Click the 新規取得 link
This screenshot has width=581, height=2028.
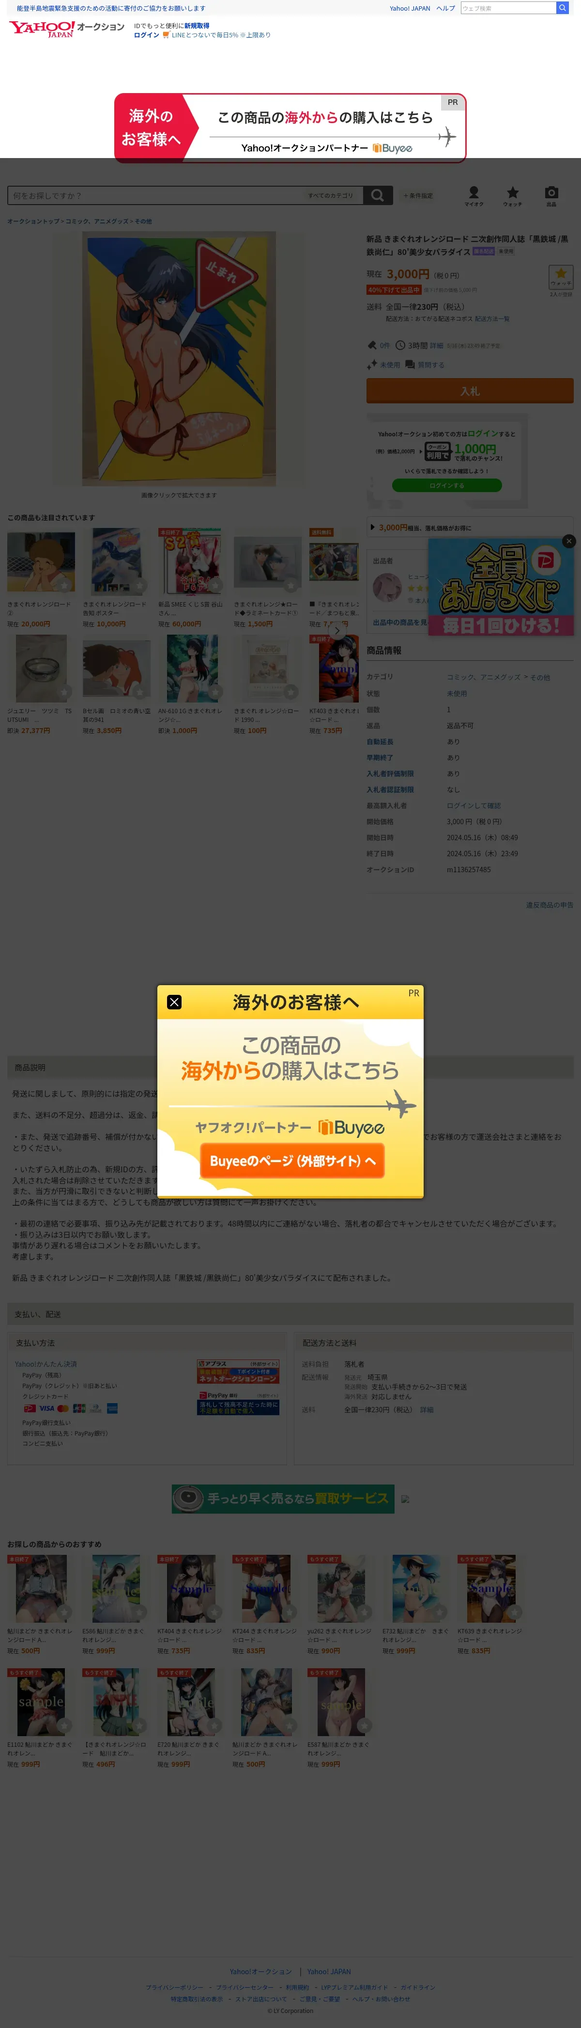point(197,26)
